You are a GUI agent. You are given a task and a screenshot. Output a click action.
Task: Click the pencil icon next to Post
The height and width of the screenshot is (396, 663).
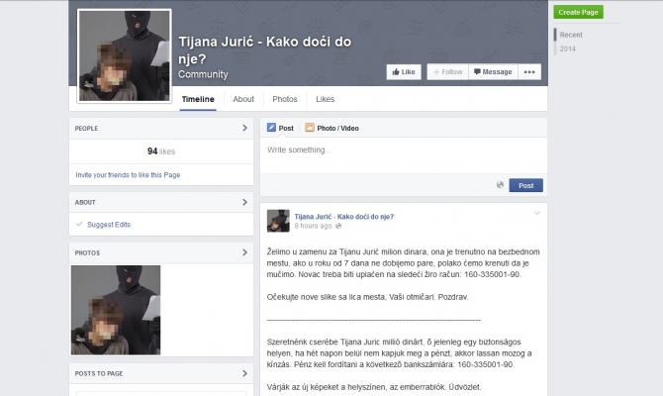(270, 128)
